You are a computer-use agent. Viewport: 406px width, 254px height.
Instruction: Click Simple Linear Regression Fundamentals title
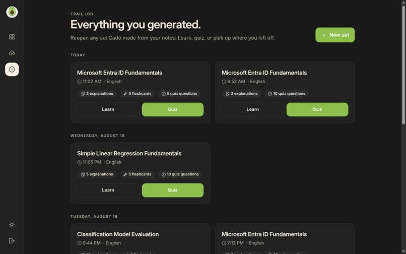click(x=129, y=153)
